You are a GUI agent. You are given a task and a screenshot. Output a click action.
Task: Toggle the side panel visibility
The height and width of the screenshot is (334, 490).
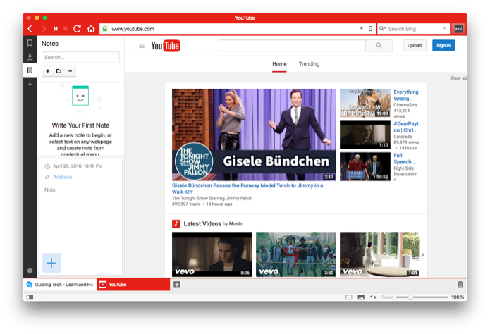30,297
